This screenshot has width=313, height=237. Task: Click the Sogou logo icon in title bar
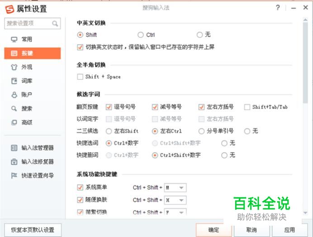9,9
